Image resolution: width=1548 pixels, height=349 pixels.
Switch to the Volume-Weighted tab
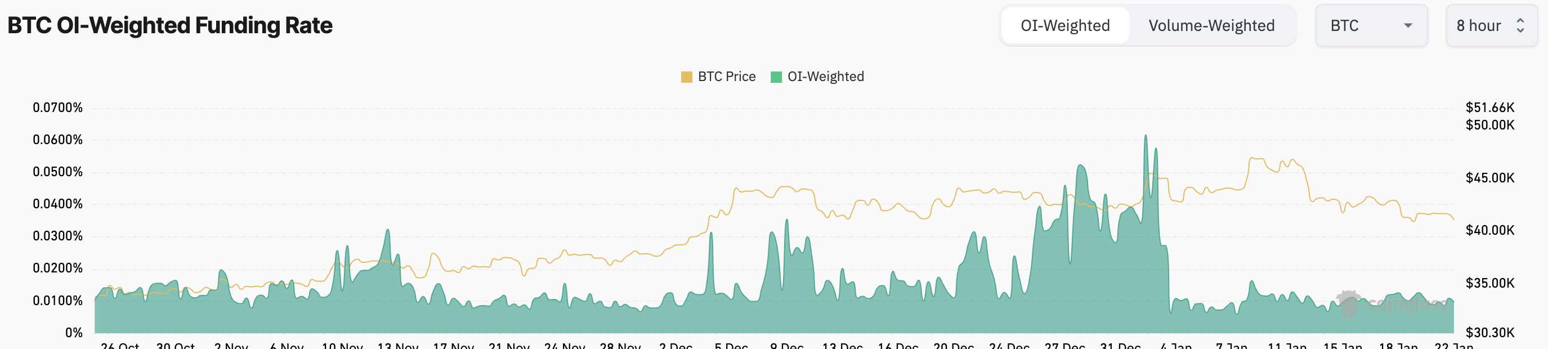(x=1211, y=26)
